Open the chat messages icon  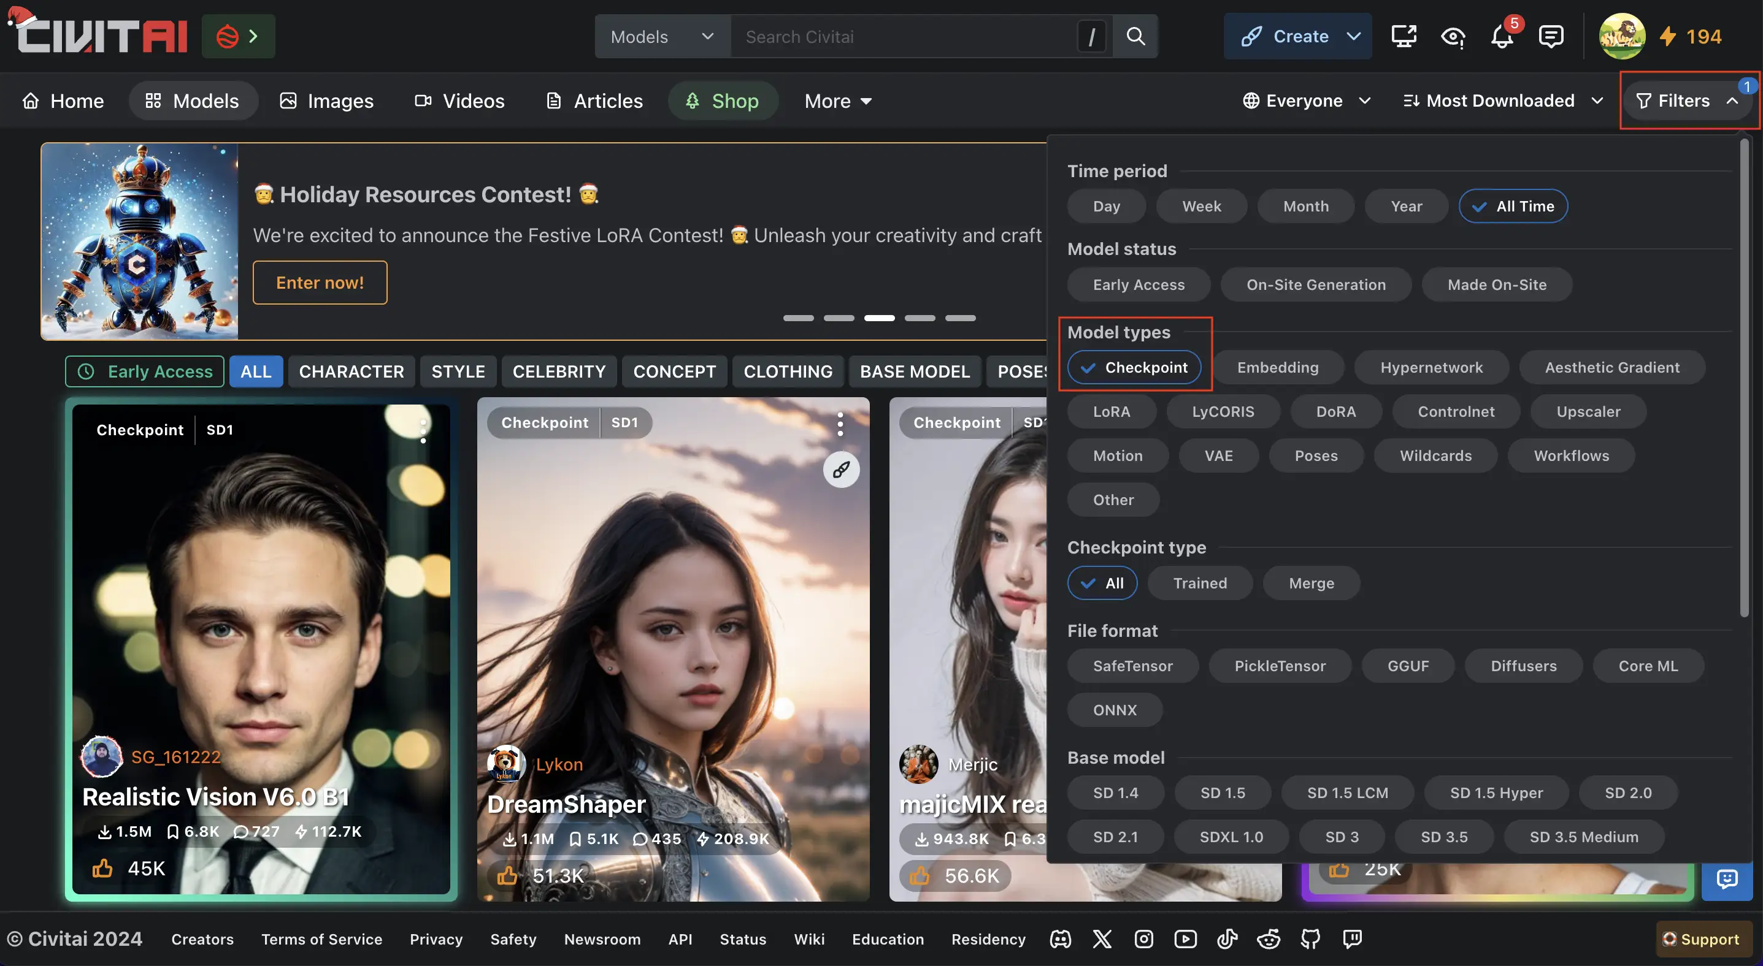click(x=1551, y=36)
